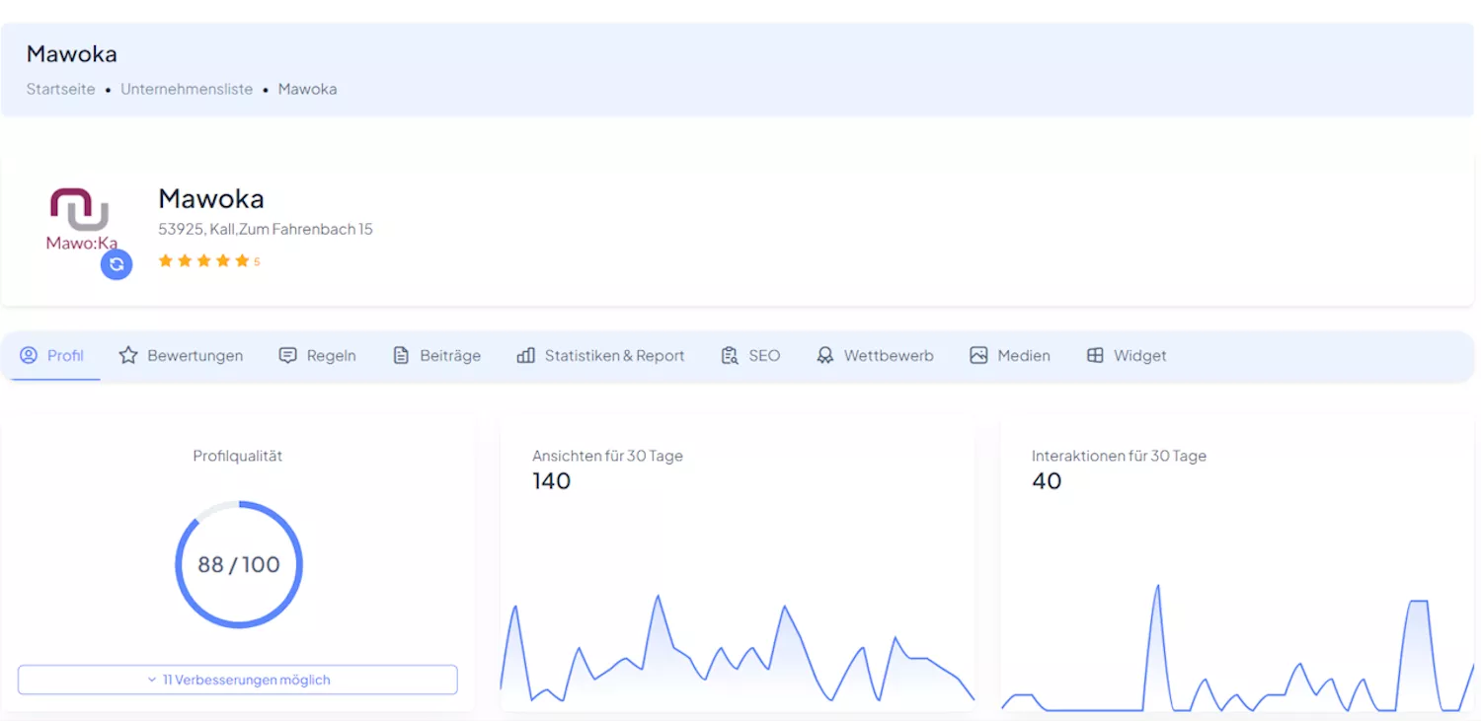This screenshot has width=1481, height=721.
Task: Expand the 11 Verbesserungen möglich section
Action: pyautogui.click(x=238, y=680)
